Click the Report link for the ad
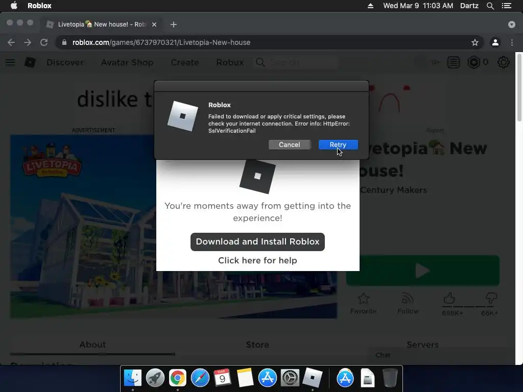This screenshot has width=523, height=392. [435, 130]
